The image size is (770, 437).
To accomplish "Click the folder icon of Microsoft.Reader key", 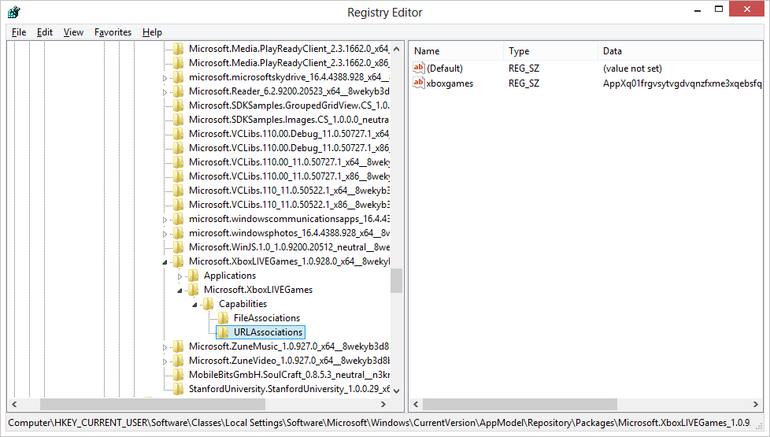I will click(179, 91).
